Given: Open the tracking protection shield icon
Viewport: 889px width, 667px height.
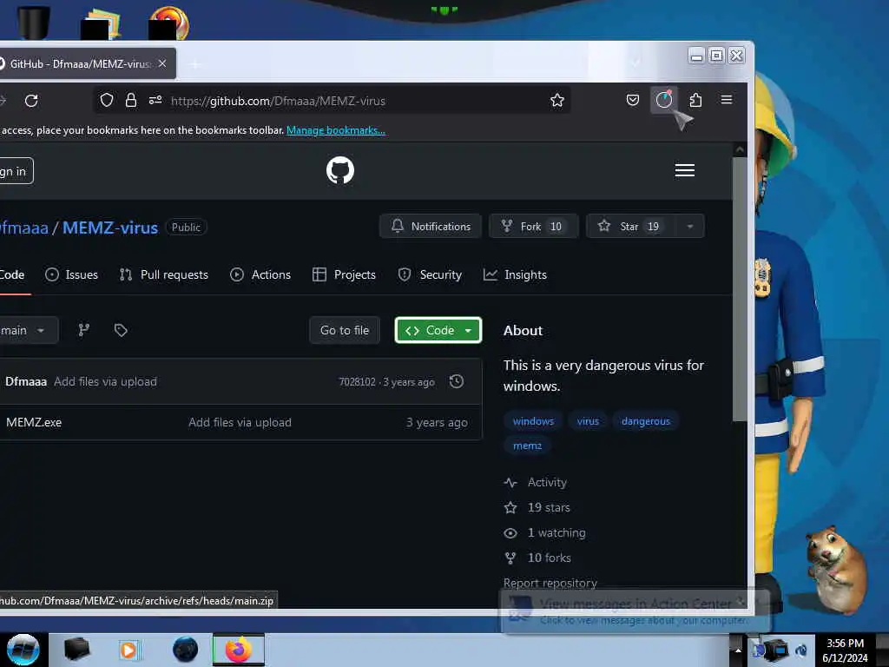Looking at the screenshot, I should pos(107,101).
